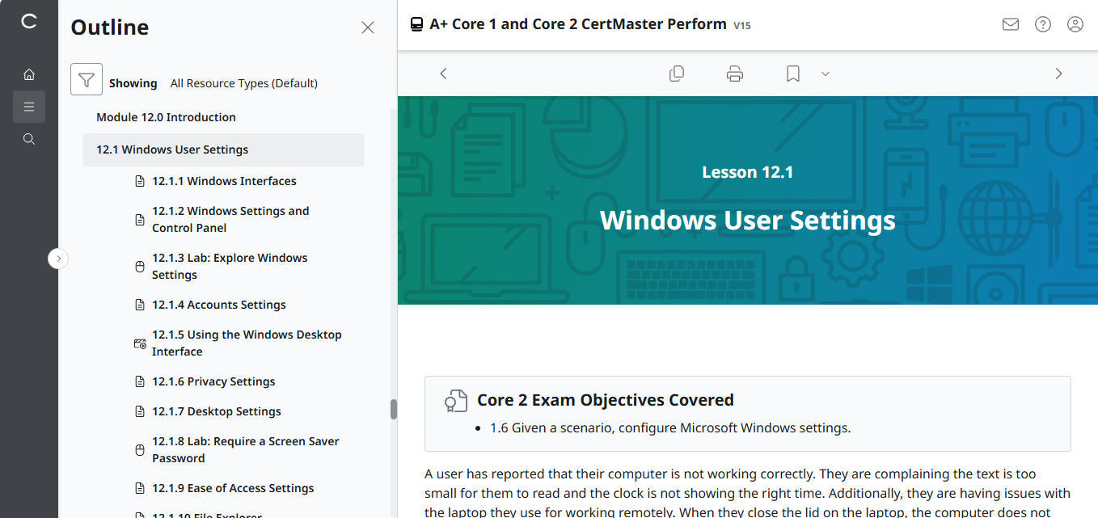Select the 12.1 Windows User Settings section
The width and height of the screenshot is (1098, 518).
(x=172, y=149)
